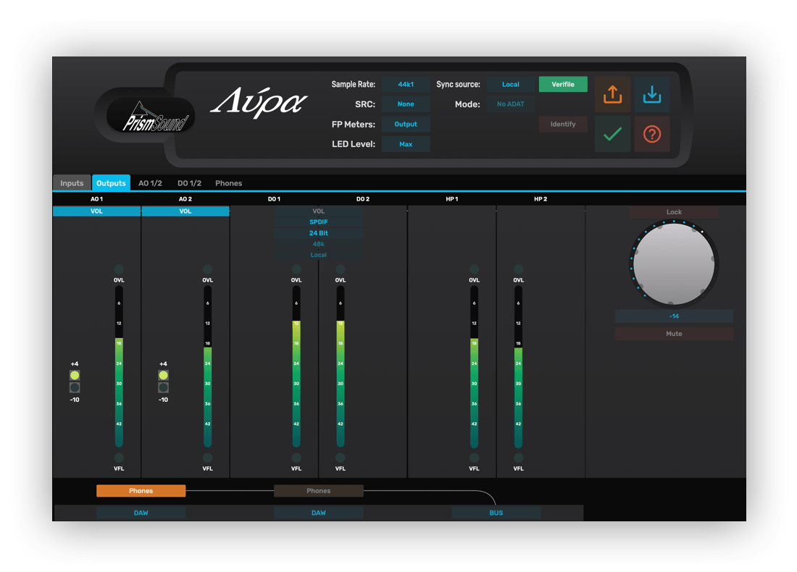The width and height of the screenshot is (797, 572).
Task: Click the master volume knob
Action: [x=674, y=264]
